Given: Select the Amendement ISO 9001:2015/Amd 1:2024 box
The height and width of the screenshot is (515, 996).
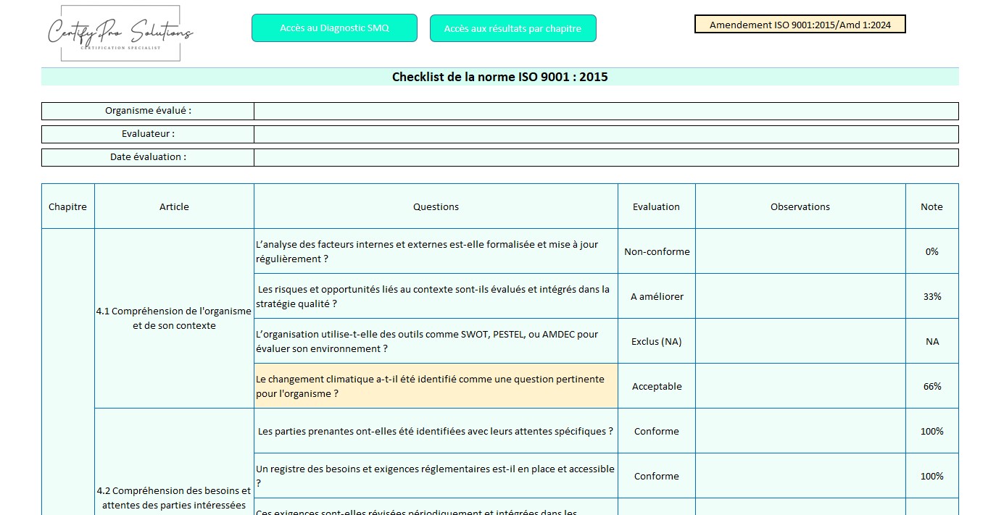Looking at the screenshot, I should [x=800, y=25].
